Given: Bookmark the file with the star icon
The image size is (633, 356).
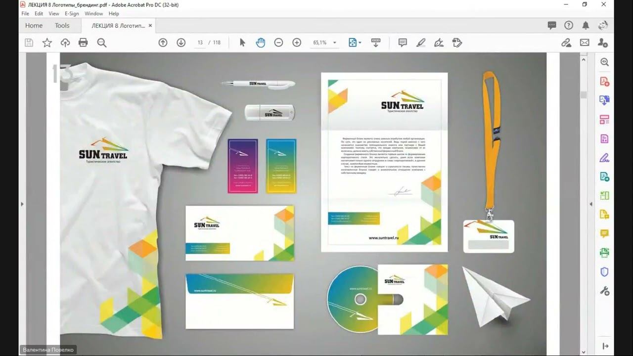Looking at the screenshot, I should (47, 43).
